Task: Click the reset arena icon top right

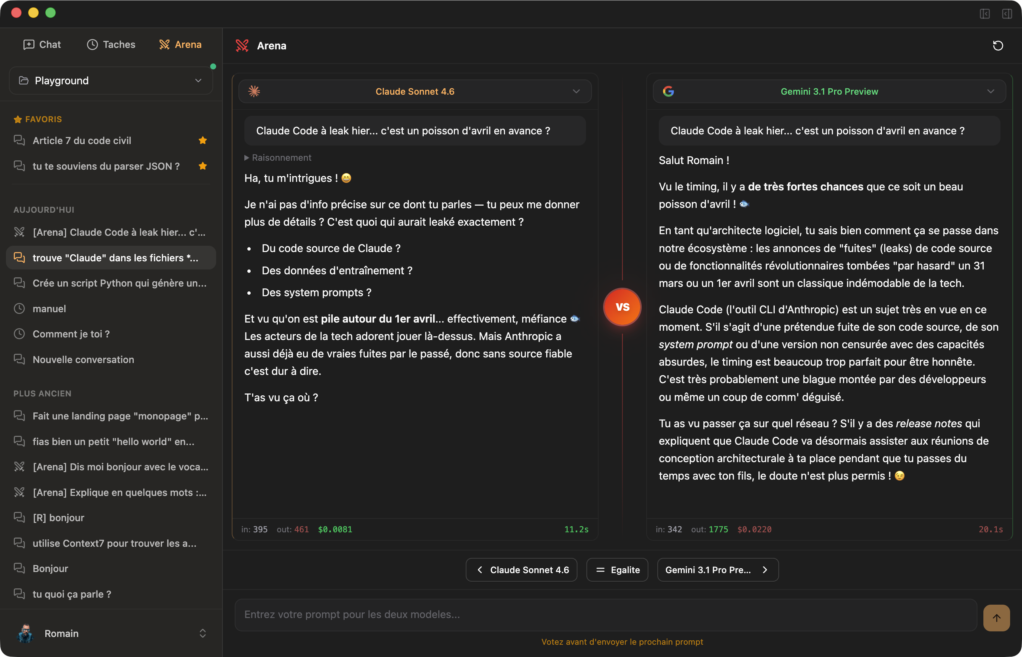Action: (x=998, y=46)
